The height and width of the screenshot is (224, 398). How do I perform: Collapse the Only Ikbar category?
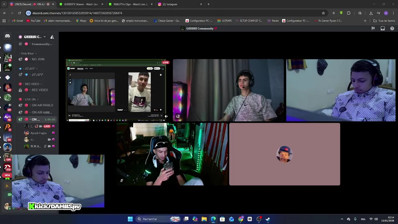(29, 54)
